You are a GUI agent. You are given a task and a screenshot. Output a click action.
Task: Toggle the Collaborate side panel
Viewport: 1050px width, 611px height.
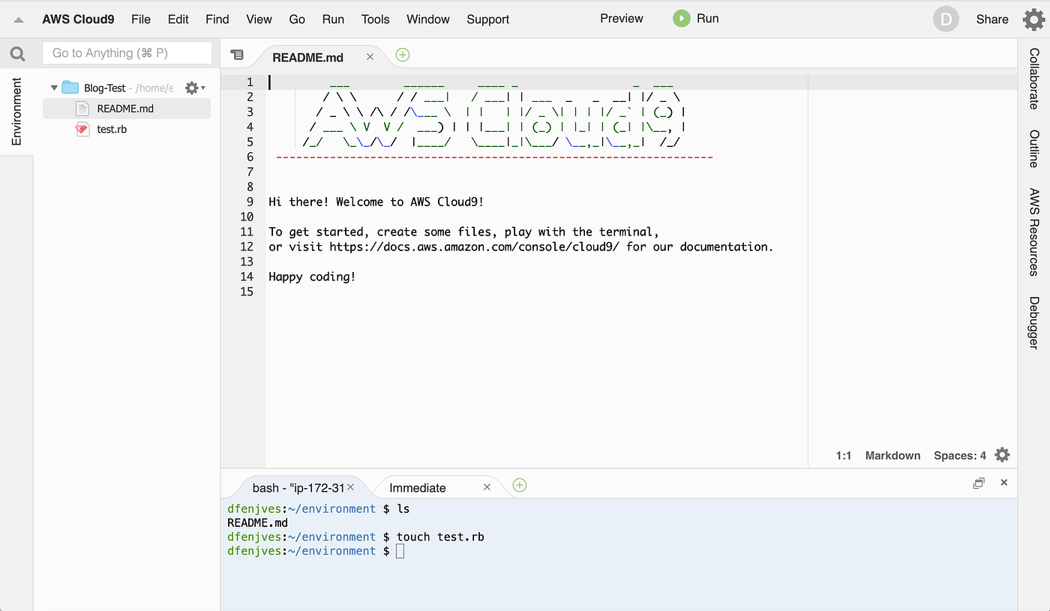(1034, 79)
